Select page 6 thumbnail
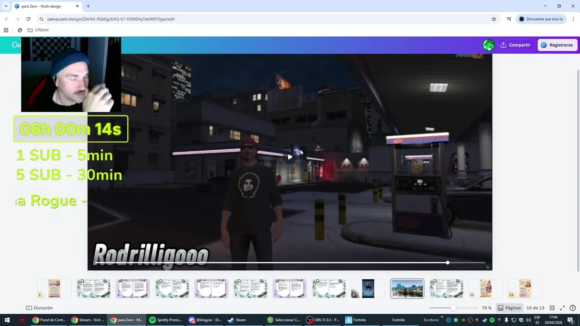The image size is (580, 326). point(251,288)
